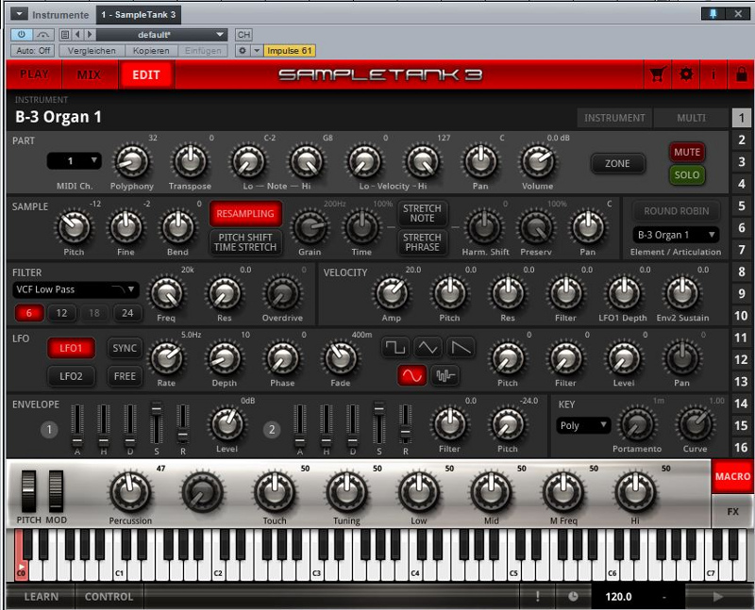This screenshot has width=755, height=610.
Task: Open the FX panel
Action: (732, 511)
